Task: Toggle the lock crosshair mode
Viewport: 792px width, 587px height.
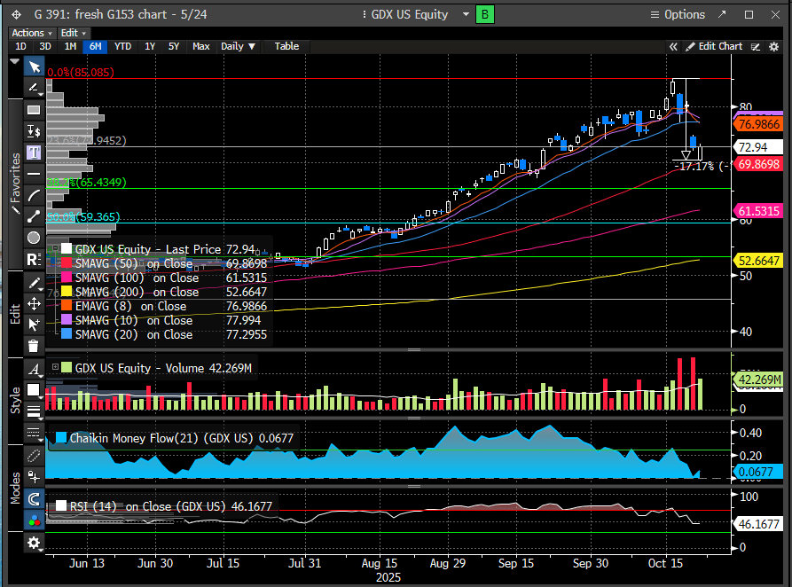Action: click(x=34, y=476)
